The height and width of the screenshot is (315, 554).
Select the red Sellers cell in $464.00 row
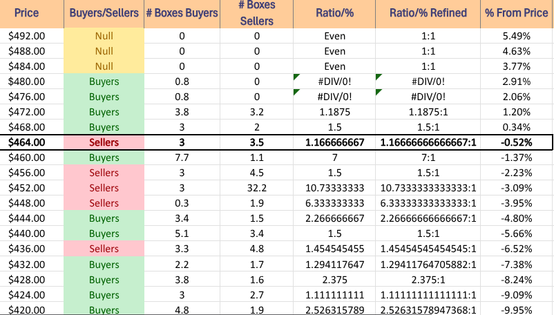coord(104,142)
